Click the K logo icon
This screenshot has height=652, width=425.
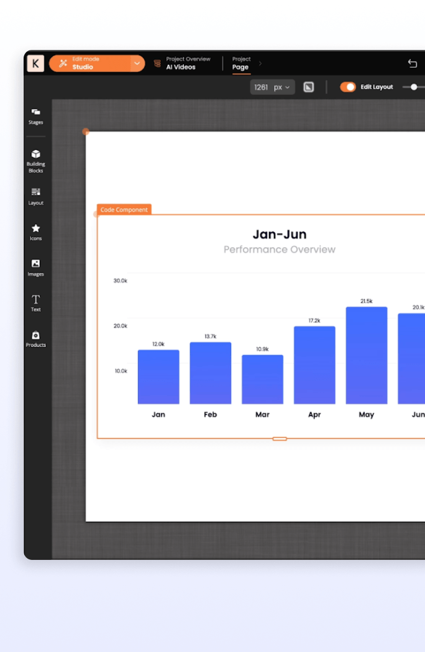click(x=36, y=63)
